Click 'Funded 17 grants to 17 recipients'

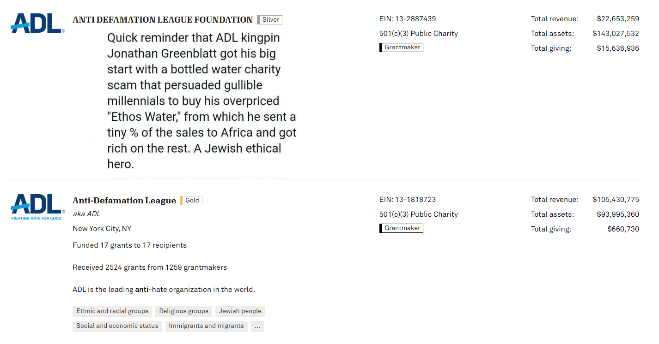pyautogui.click(x=130, y=245)
